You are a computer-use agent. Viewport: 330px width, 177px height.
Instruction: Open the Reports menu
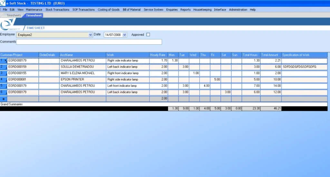(185, 10)
